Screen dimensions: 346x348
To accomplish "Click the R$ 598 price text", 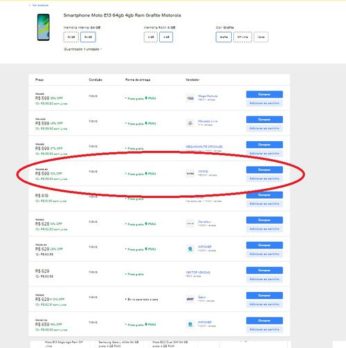I will point(42,98).
